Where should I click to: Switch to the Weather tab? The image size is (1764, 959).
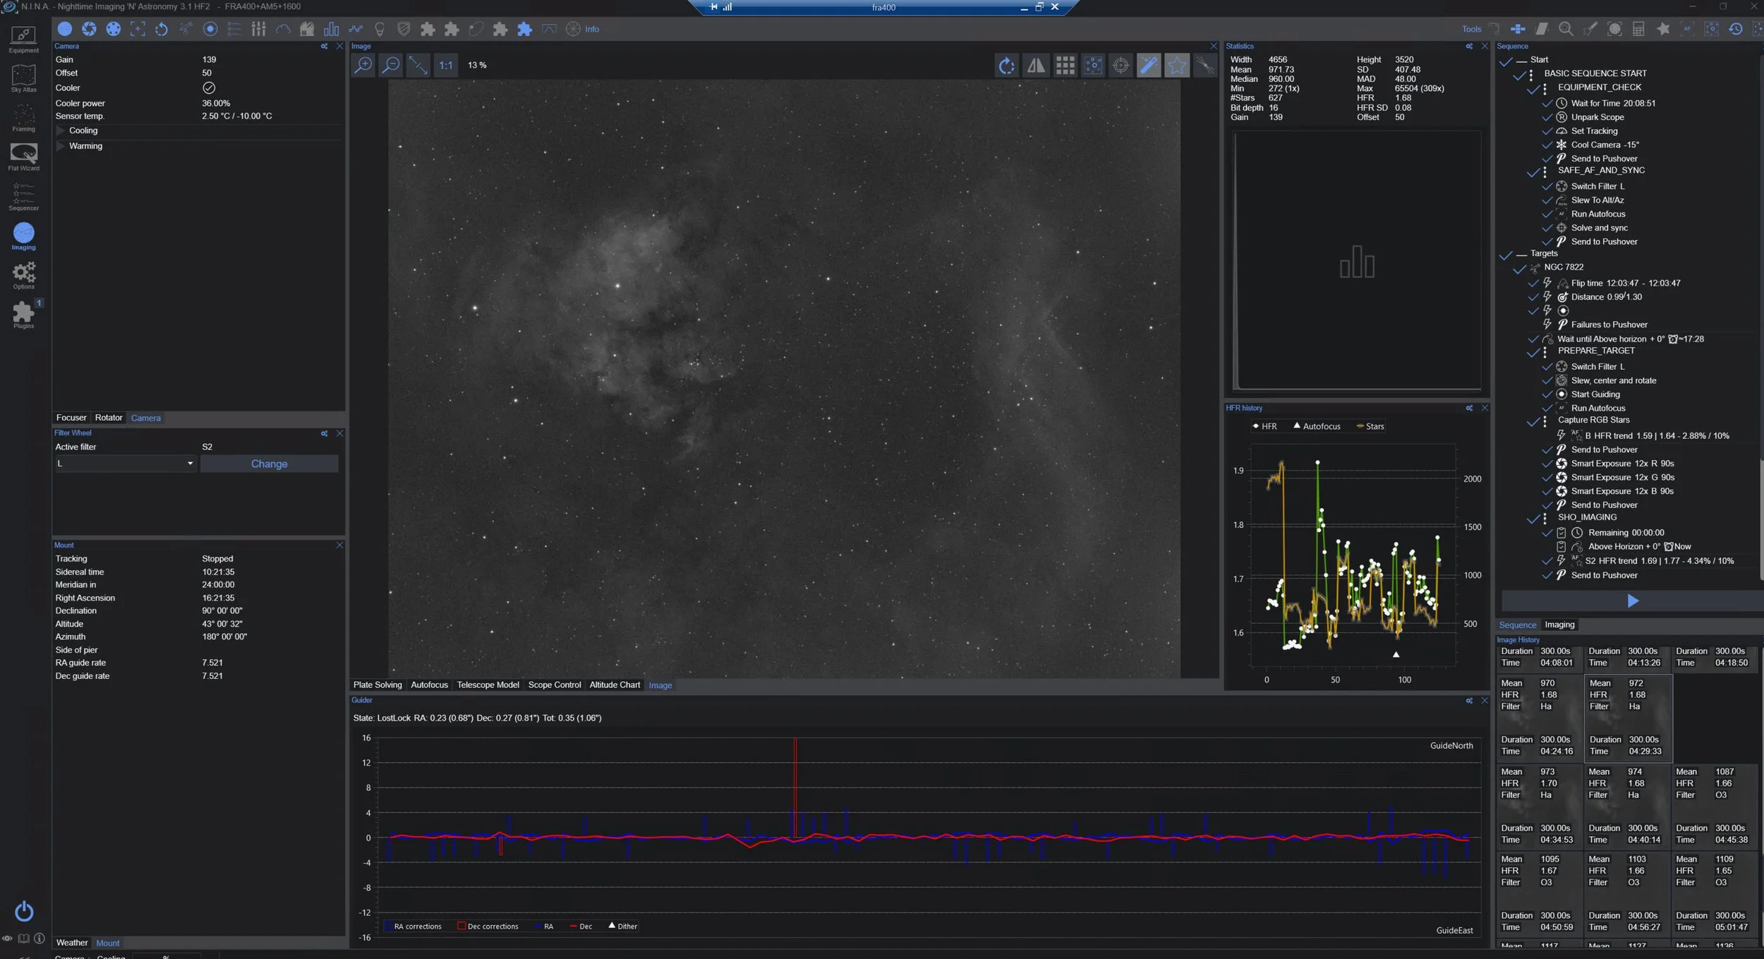click(71, 943)
